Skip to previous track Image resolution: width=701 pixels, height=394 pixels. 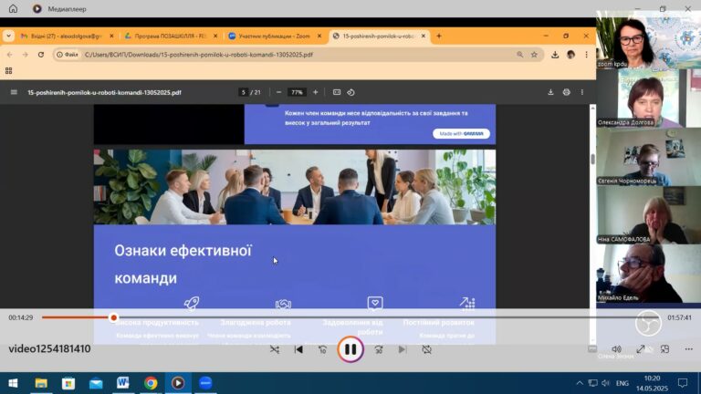(298, 349)
